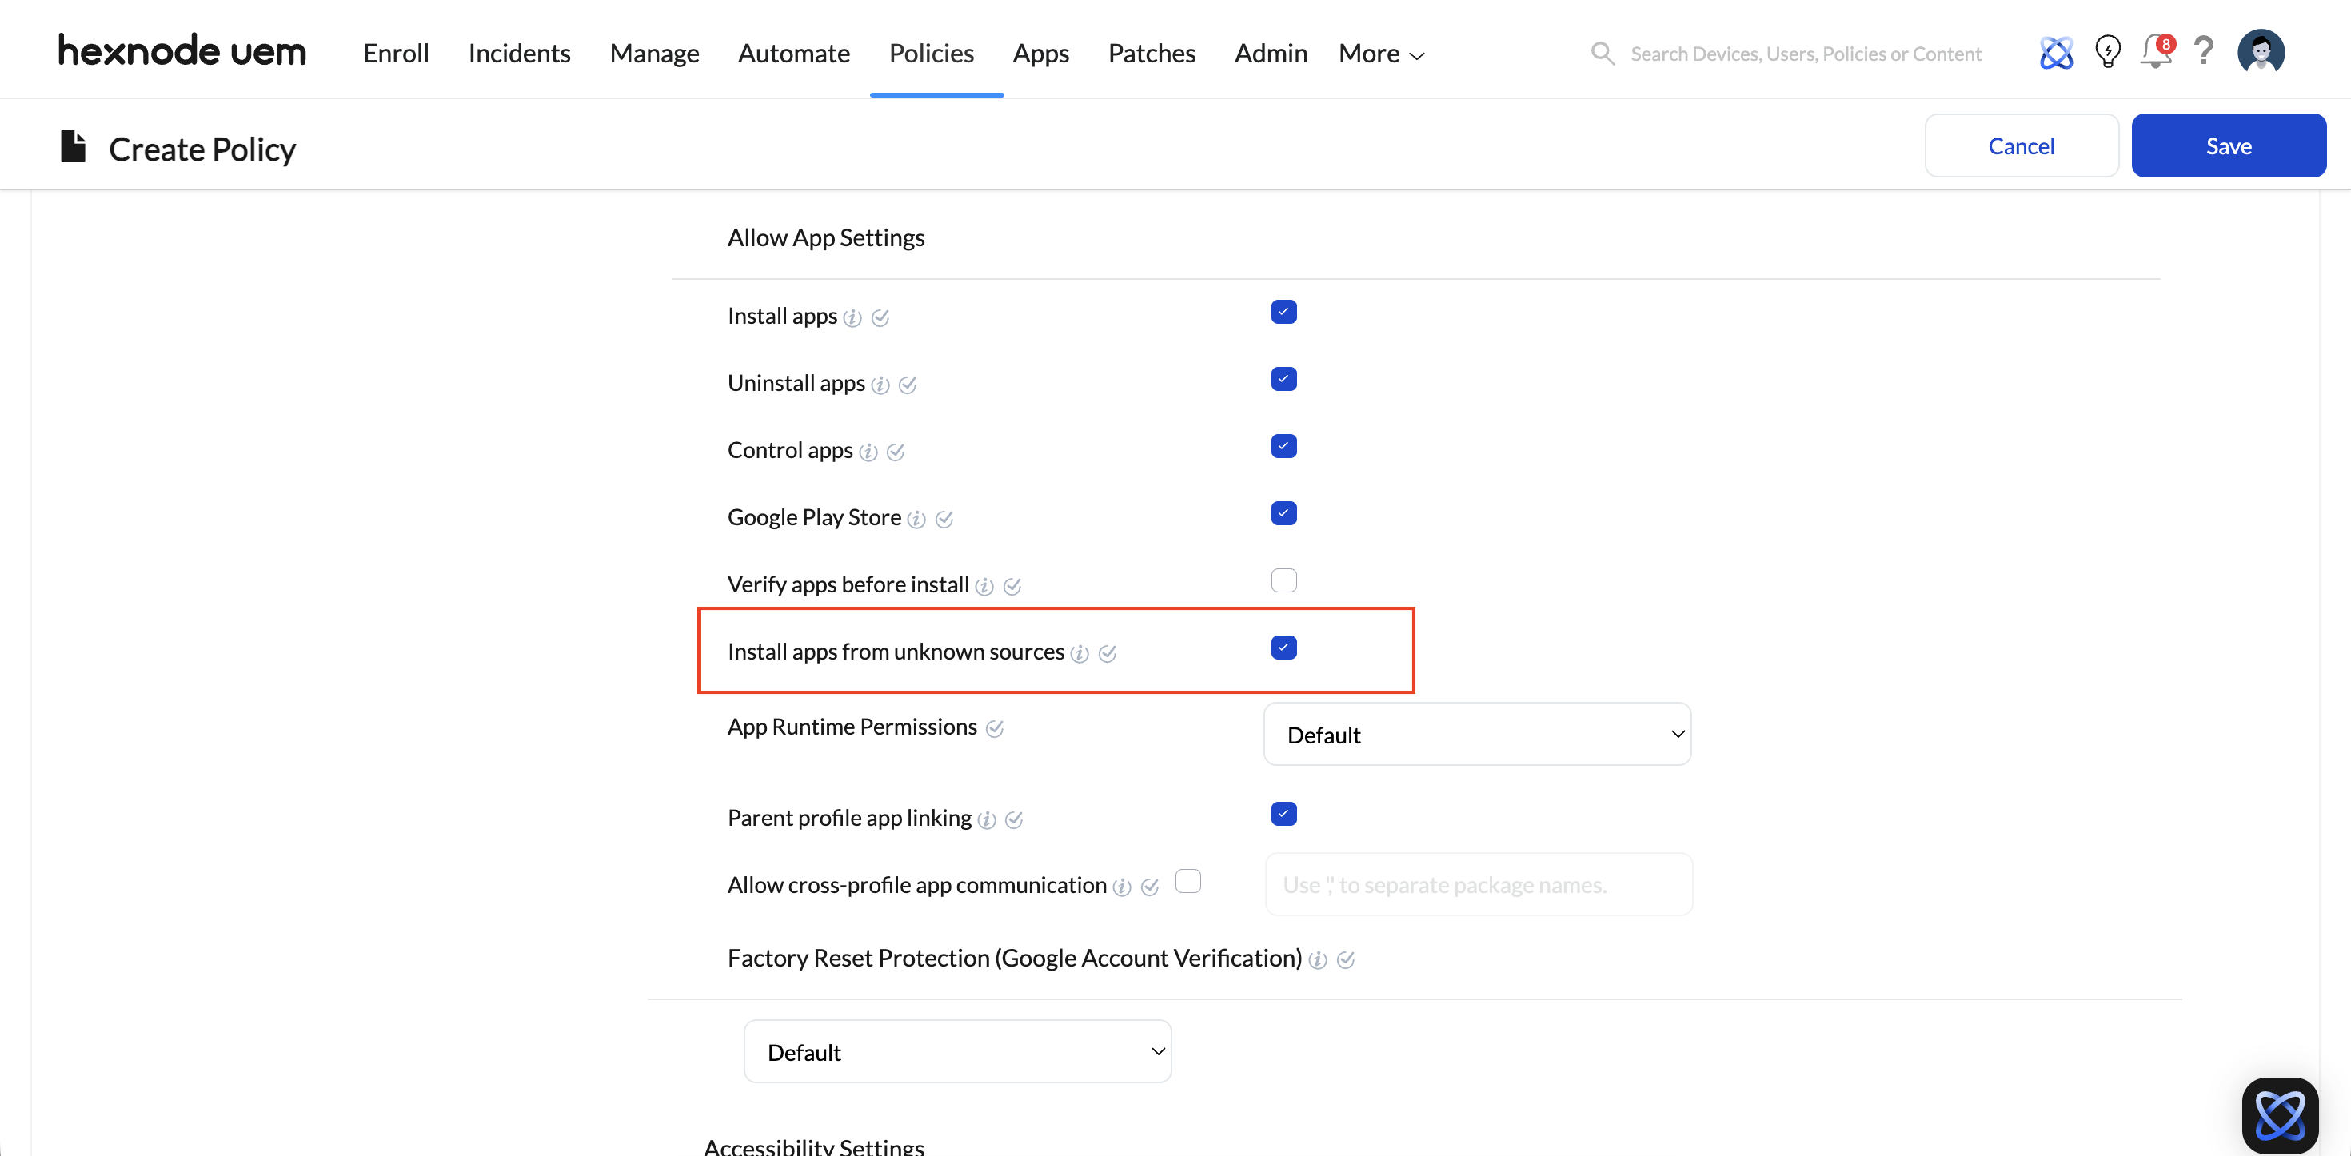
Task: Click checkmark icon next to Parent profile app linking
Action: point(1014,820)
